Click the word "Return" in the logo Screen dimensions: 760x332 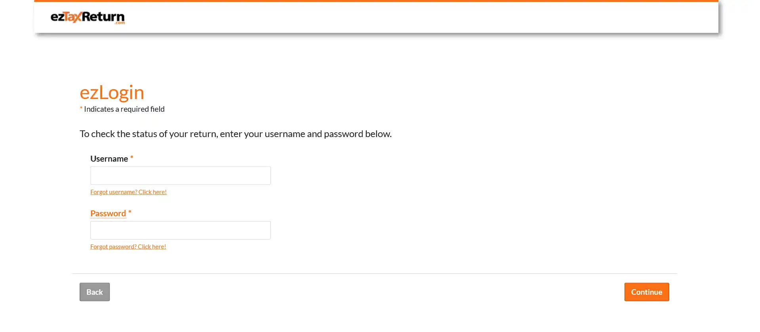[104, 17]
